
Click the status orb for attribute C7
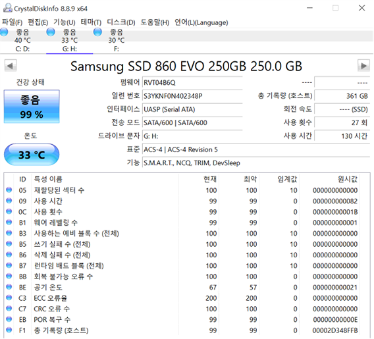coord(9,308)
